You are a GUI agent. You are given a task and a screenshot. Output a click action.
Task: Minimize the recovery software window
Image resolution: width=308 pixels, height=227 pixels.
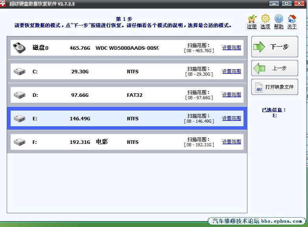(274, 3)
